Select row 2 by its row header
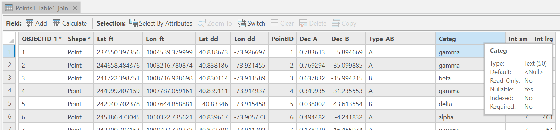560x130 pixels. pos(10,65)
